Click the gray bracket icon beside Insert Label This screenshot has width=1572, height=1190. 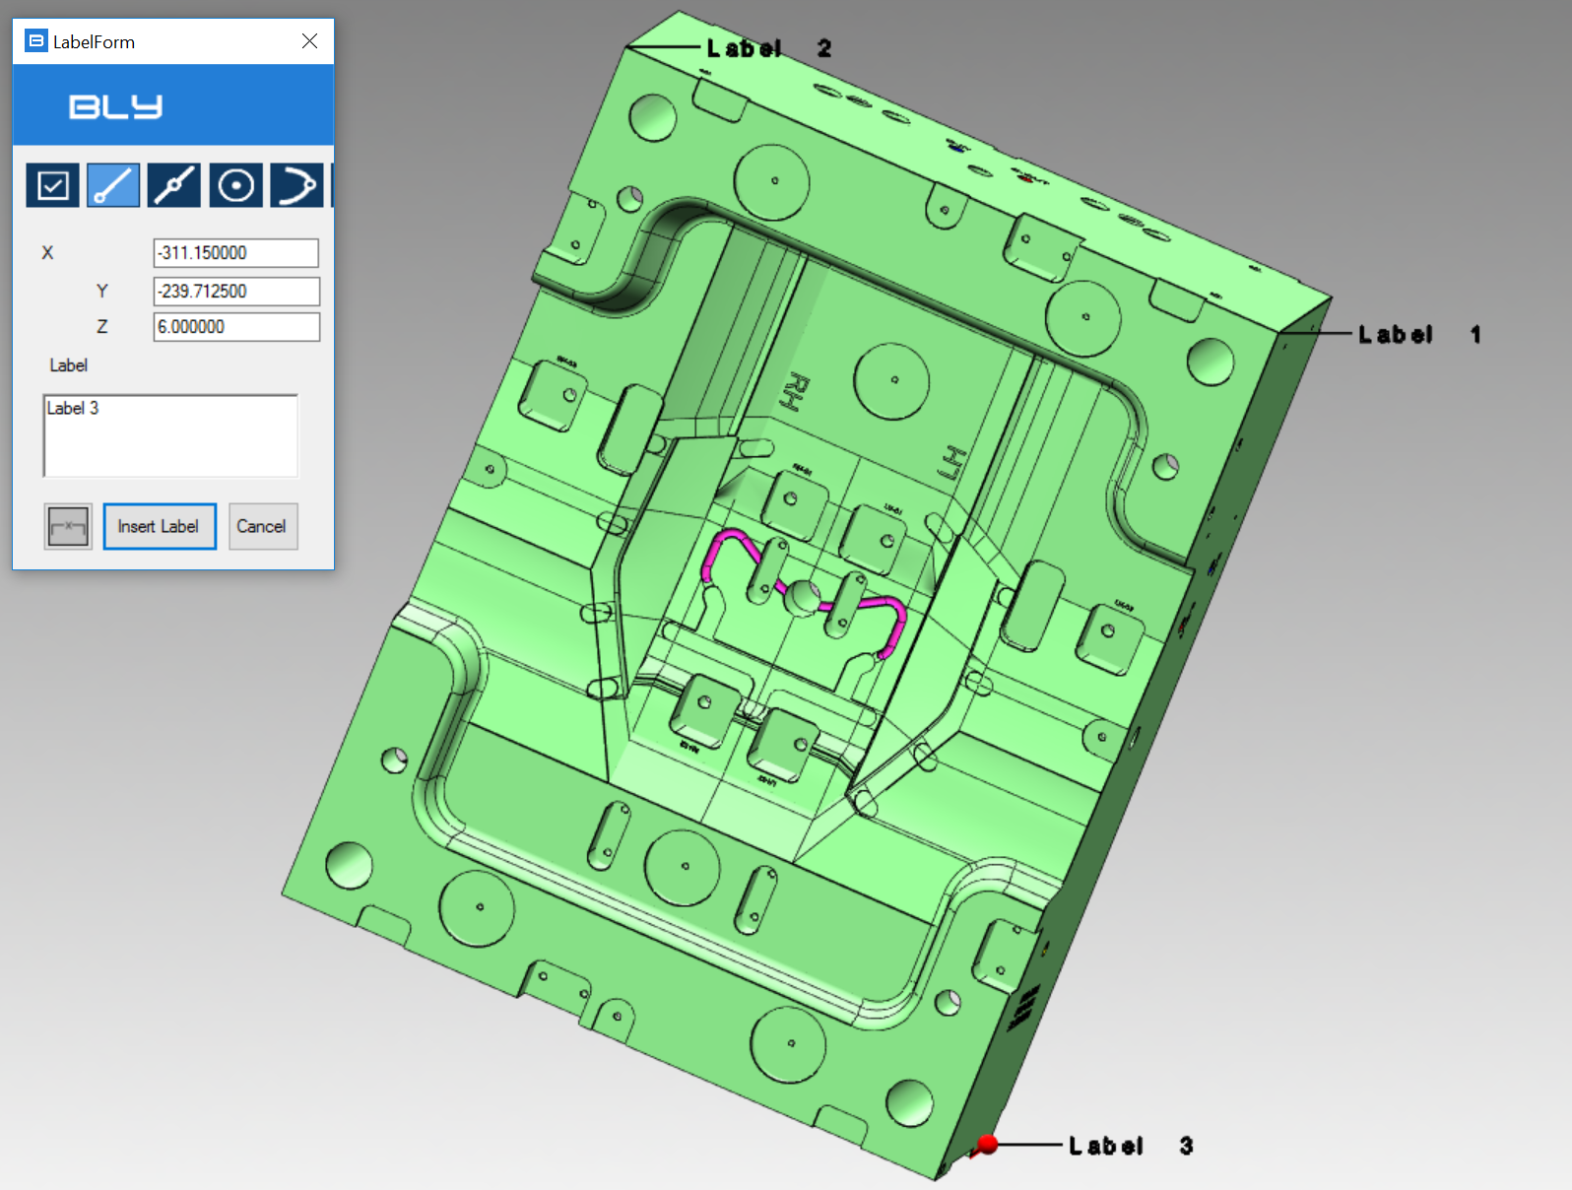click(68, 526)
